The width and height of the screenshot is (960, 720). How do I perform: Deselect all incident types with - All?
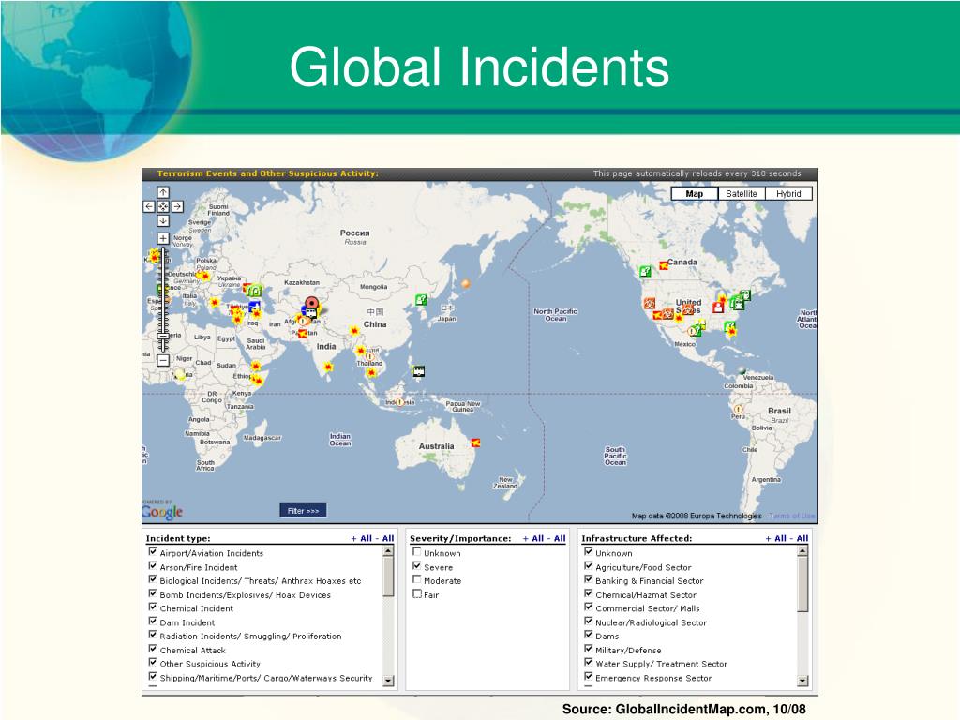385,538
